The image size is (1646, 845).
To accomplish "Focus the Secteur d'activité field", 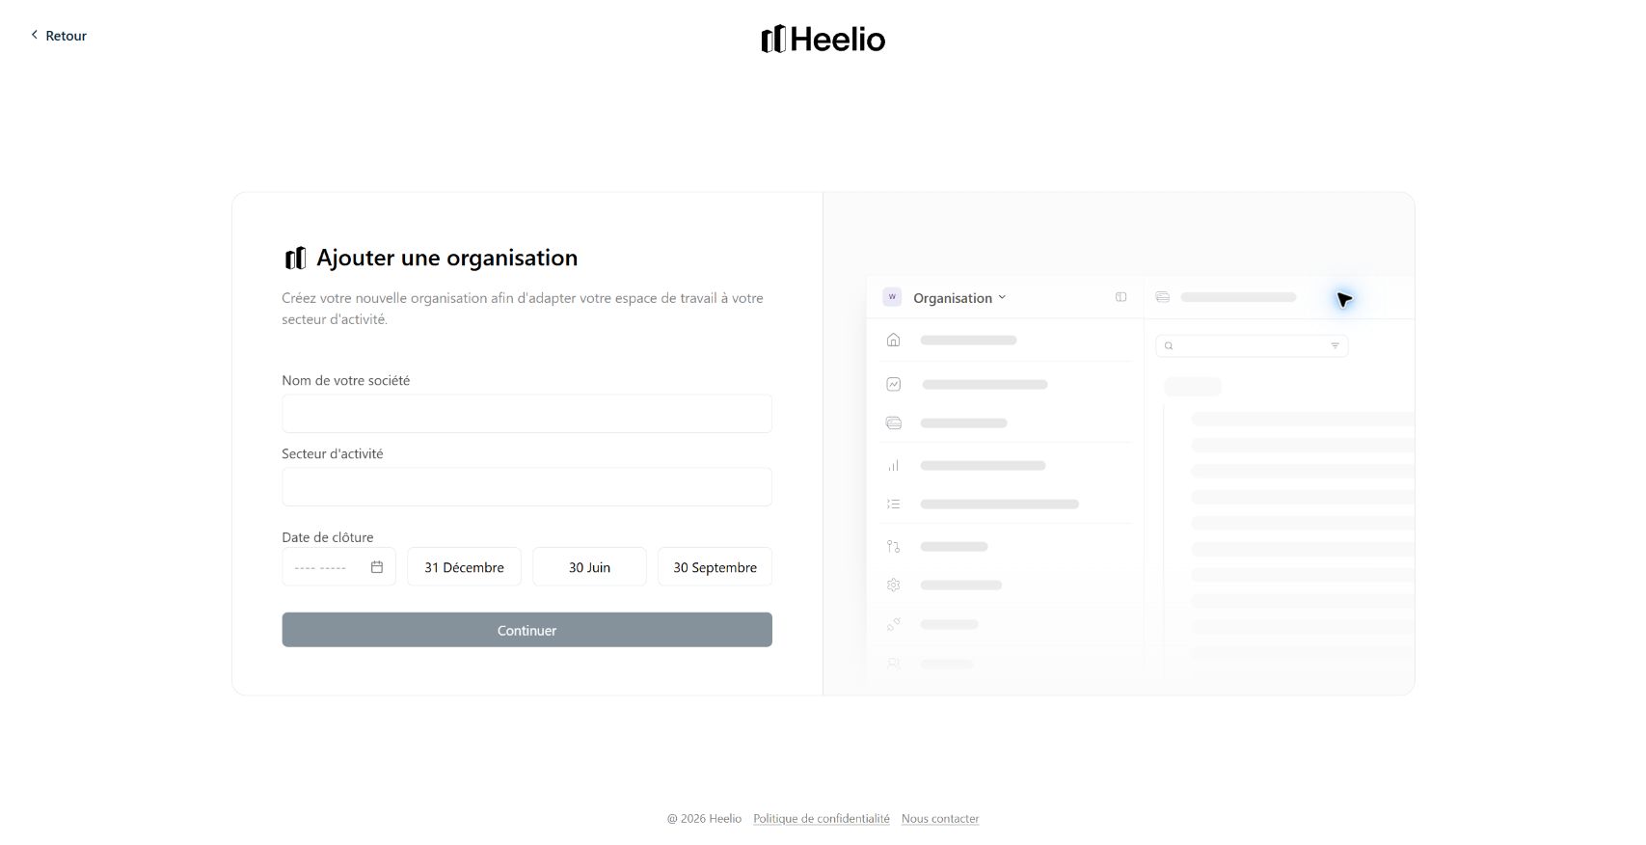I will (526, 487).
